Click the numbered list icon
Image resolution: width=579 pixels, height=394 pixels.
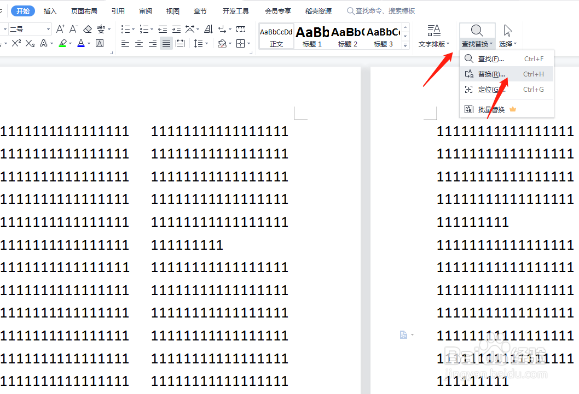click(144, 29)
